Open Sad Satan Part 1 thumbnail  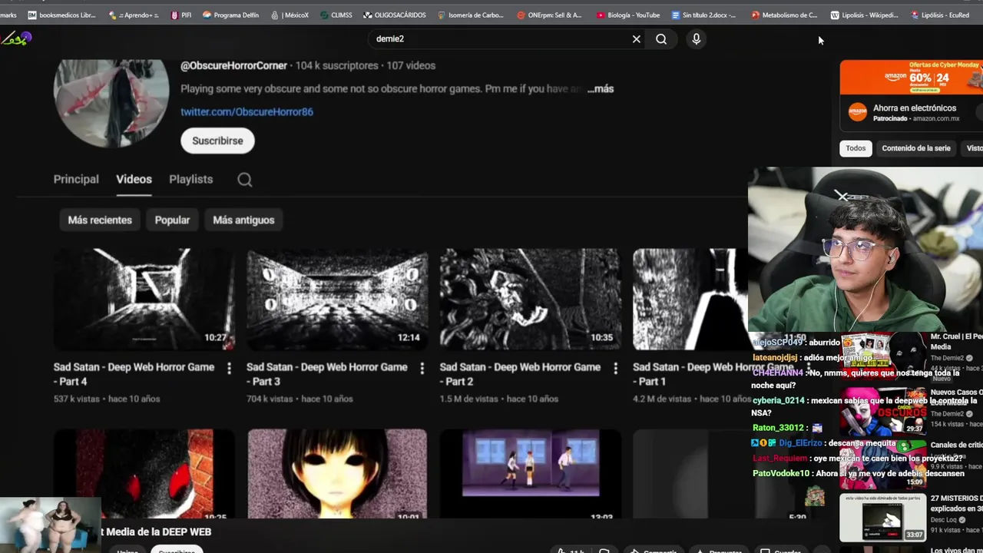690,299
